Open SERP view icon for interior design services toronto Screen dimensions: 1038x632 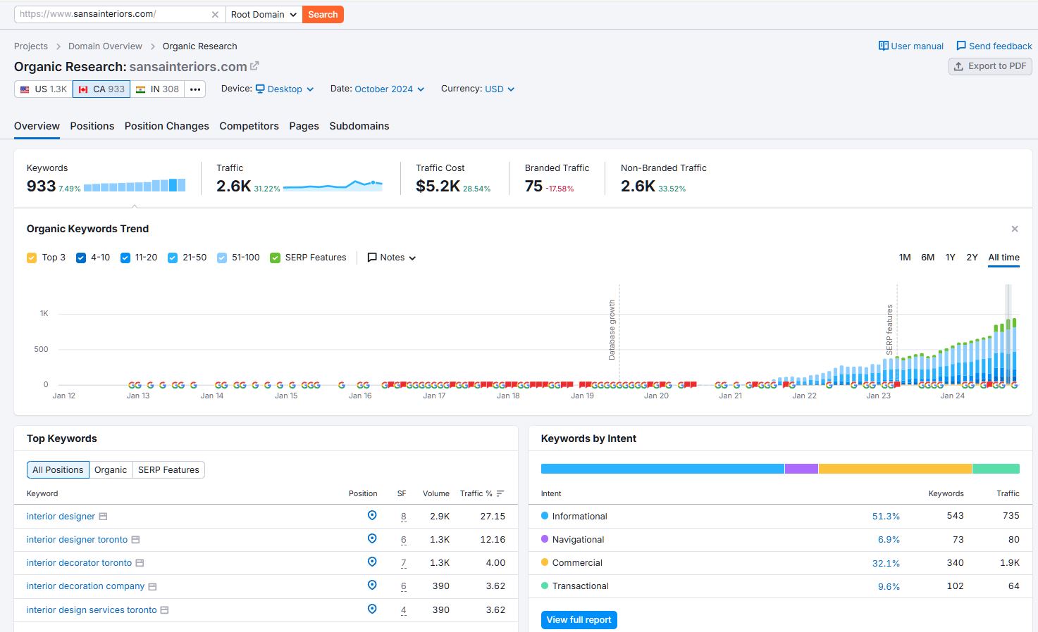coord(164,610)
